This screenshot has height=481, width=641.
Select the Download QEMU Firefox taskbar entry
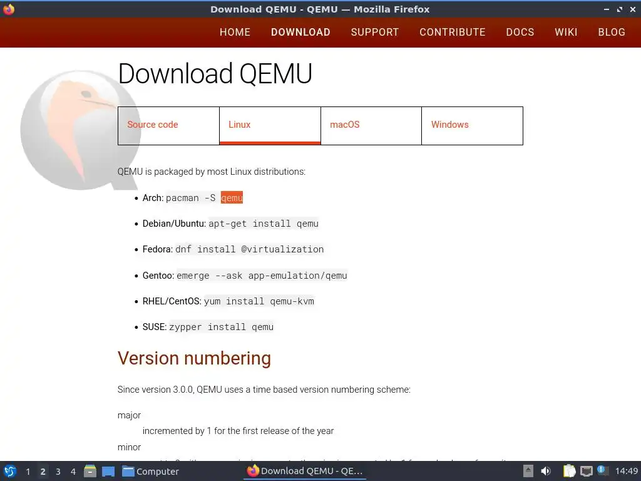coord(305,471)
